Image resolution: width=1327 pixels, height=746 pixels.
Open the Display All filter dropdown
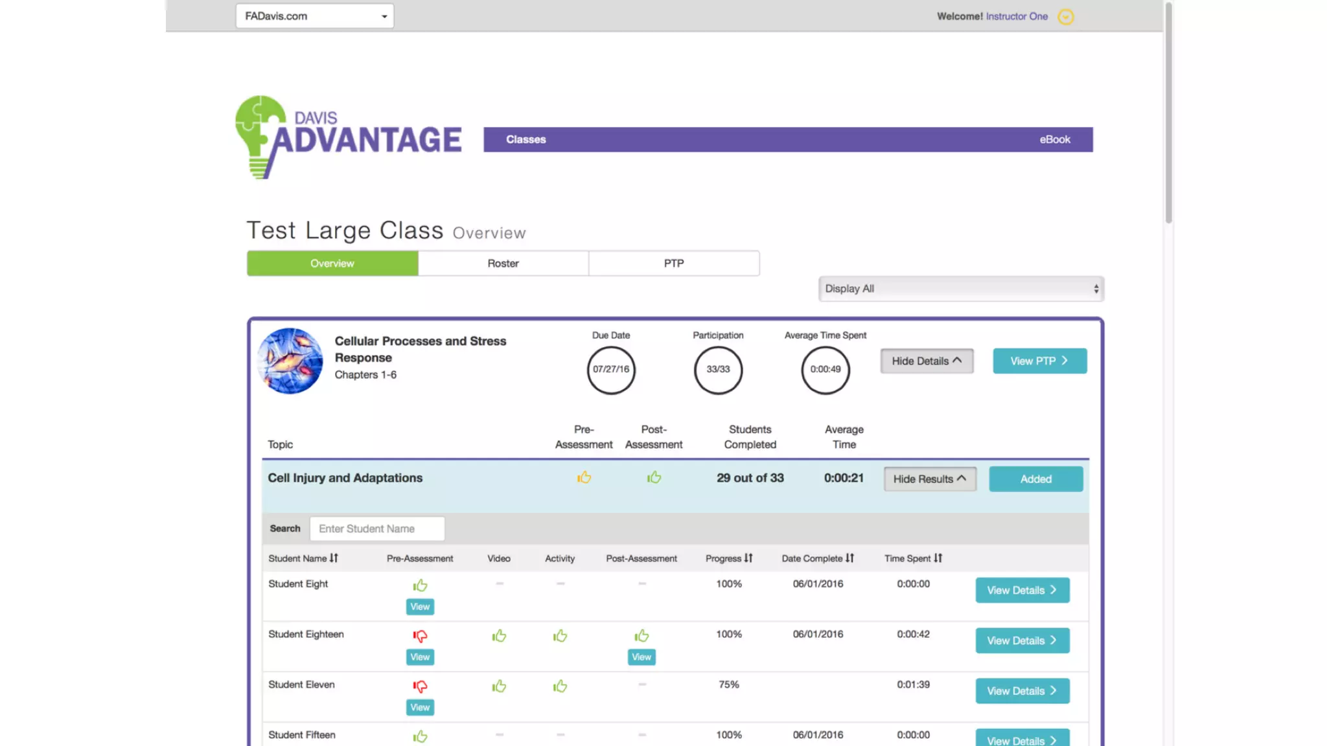point(960,289)
